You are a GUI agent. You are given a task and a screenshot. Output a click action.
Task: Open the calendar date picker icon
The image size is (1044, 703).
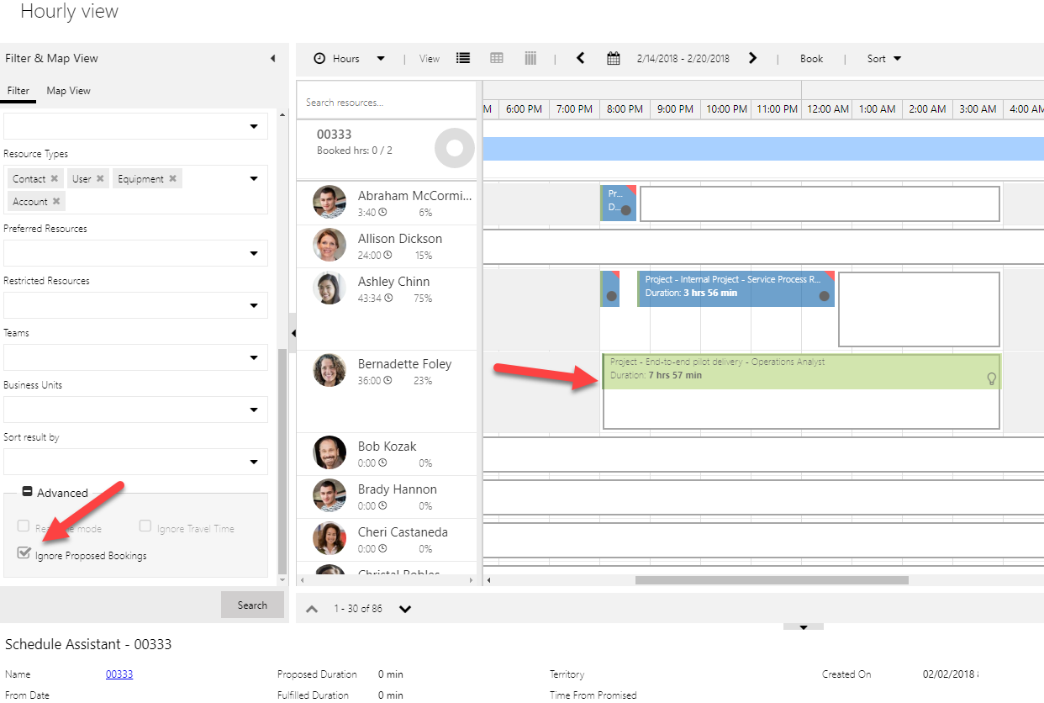tap(614, 59)
